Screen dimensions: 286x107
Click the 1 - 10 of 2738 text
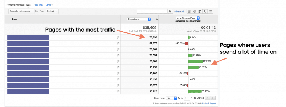tap(197, 98)
